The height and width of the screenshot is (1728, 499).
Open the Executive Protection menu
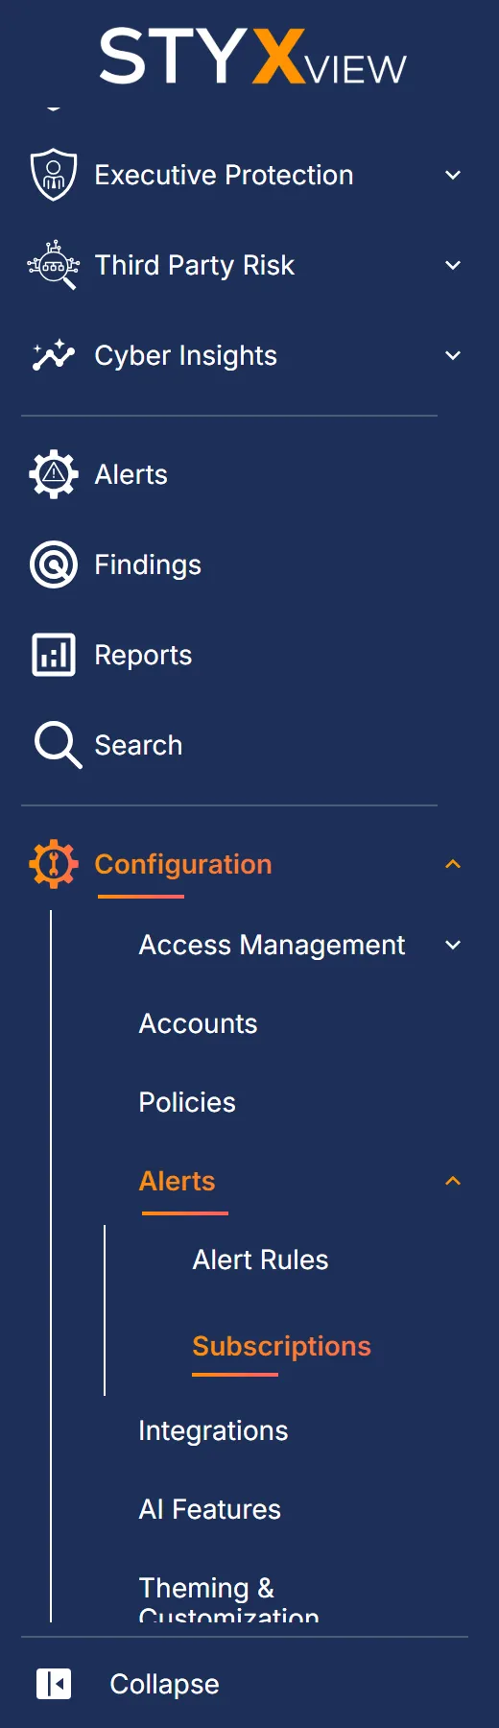tap(224, 175)
